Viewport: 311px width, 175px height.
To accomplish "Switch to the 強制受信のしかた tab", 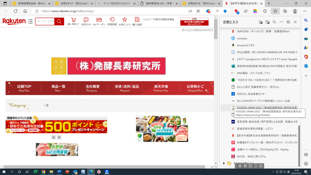I will (159, 3).
